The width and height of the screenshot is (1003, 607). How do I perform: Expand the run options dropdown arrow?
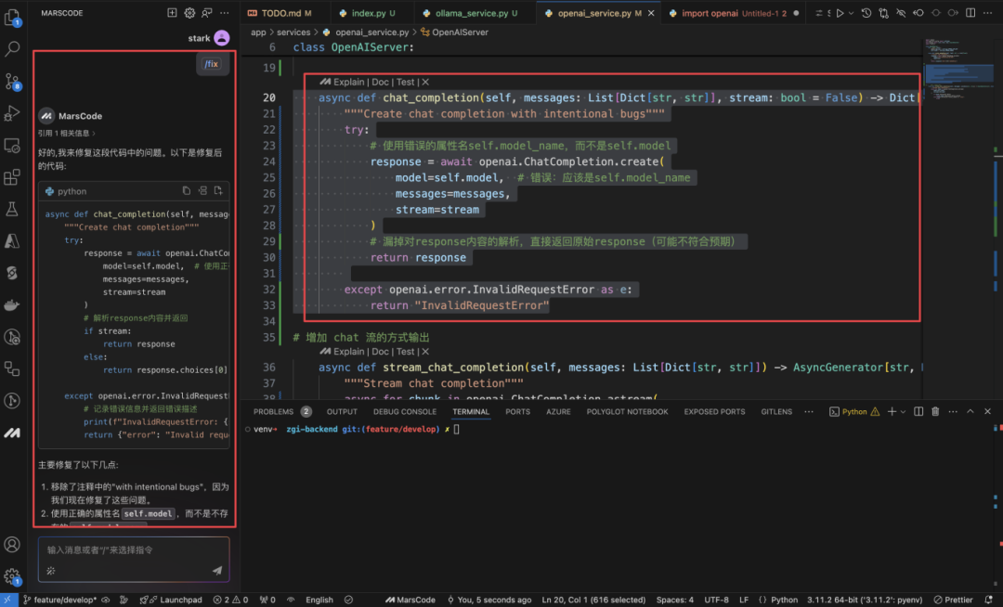click(851, 13)
